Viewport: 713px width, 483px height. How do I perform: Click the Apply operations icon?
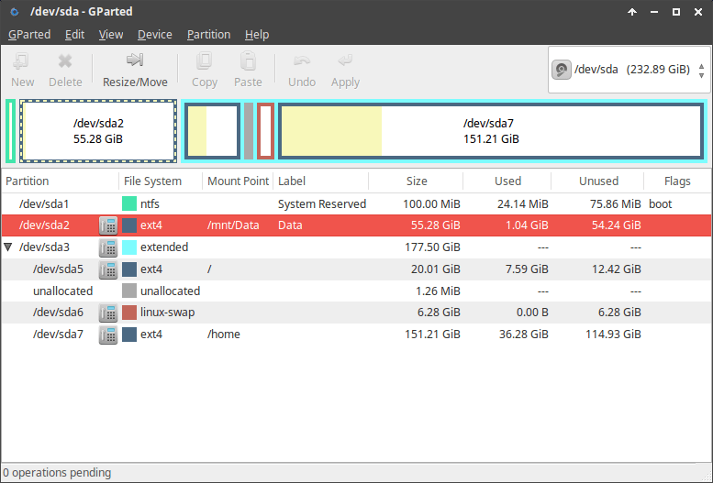(345, 60)
